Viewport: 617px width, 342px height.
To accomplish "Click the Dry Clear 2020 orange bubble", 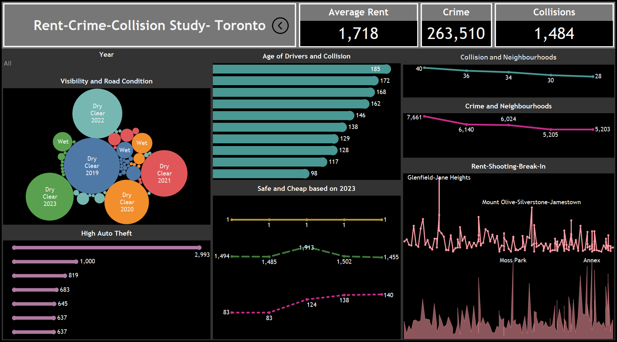I will tap(127, 202).
